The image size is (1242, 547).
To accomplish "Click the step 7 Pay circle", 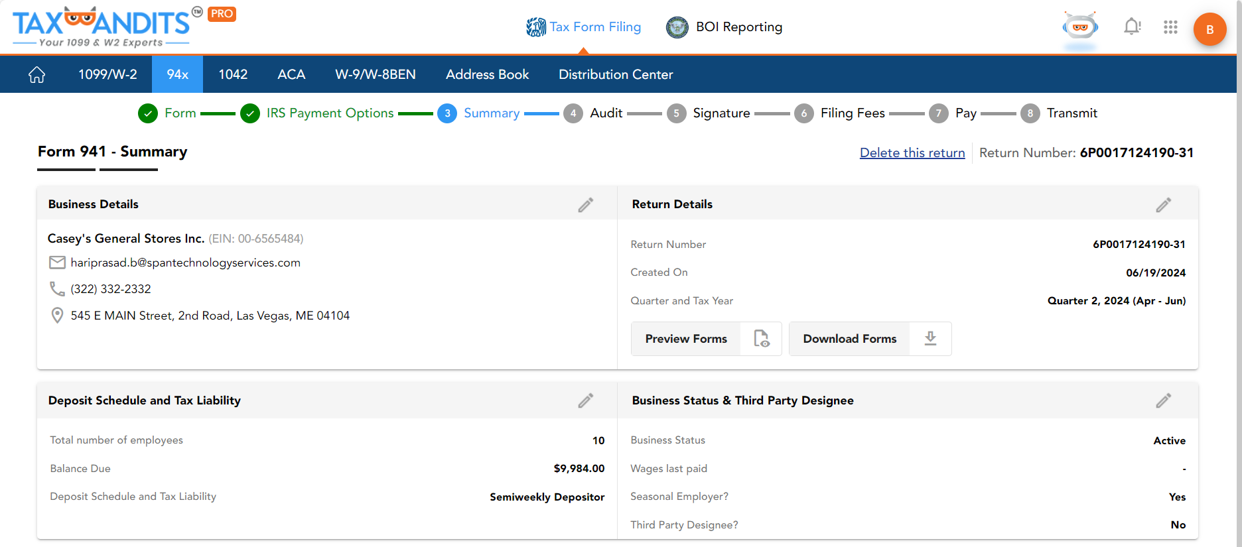I will [x=938, y=113].
